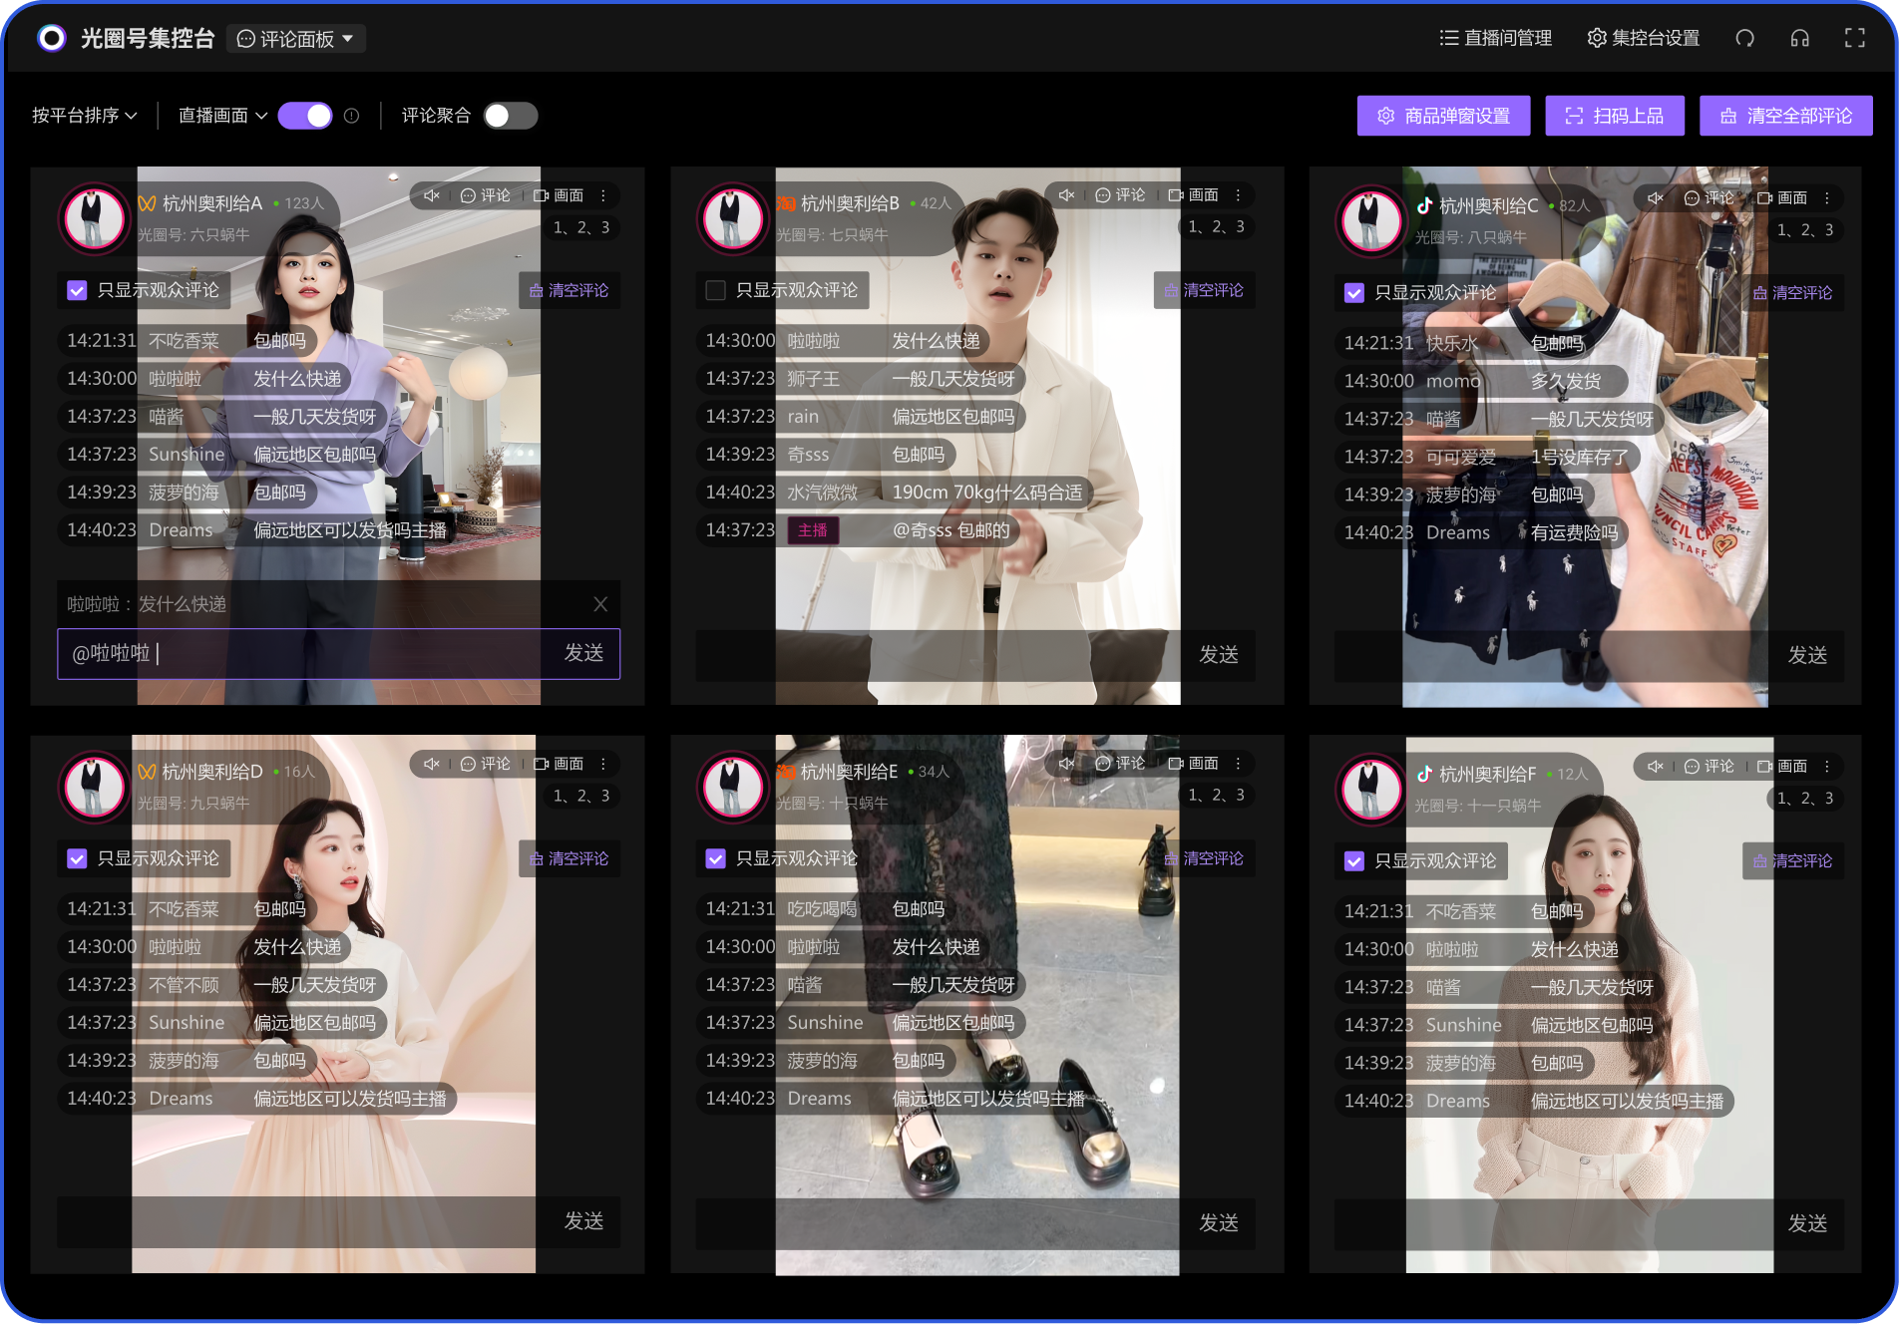The image size is (1899, 1324).
Task: Open 直播间管理 menu
Action: pyautogui.click(x=1495, y=38)
